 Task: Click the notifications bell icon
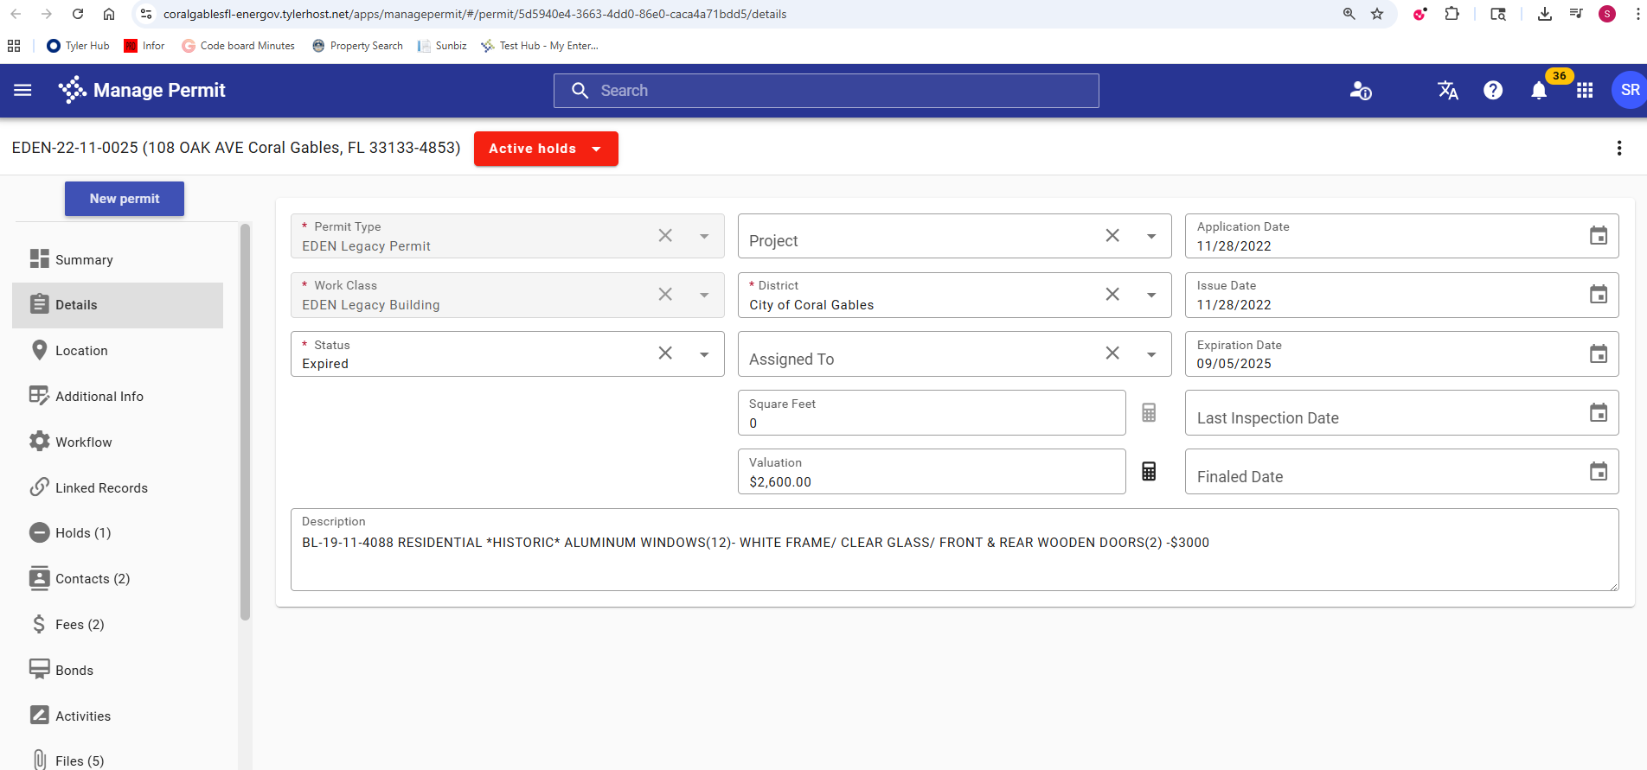[x=1538, y=91]
